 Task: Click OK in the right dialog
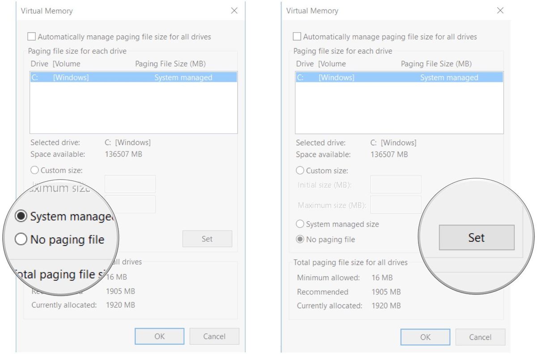pyautogui.click(x=424, y=337)
